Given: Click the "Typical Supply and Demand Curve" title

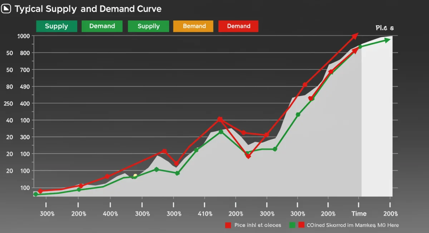Looking at the screenshot, I should [88, 9].
